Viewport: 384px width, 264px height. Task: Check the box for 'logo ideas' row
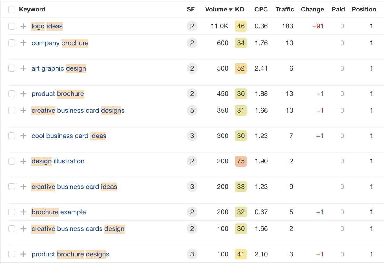(x=12, y=26)
